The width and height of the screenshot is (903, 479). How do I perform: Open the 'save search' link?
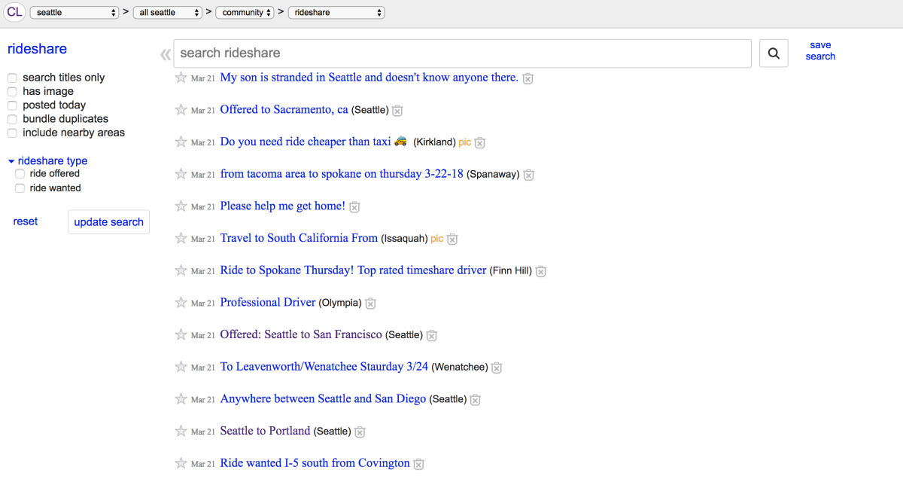tap(820, 50)
